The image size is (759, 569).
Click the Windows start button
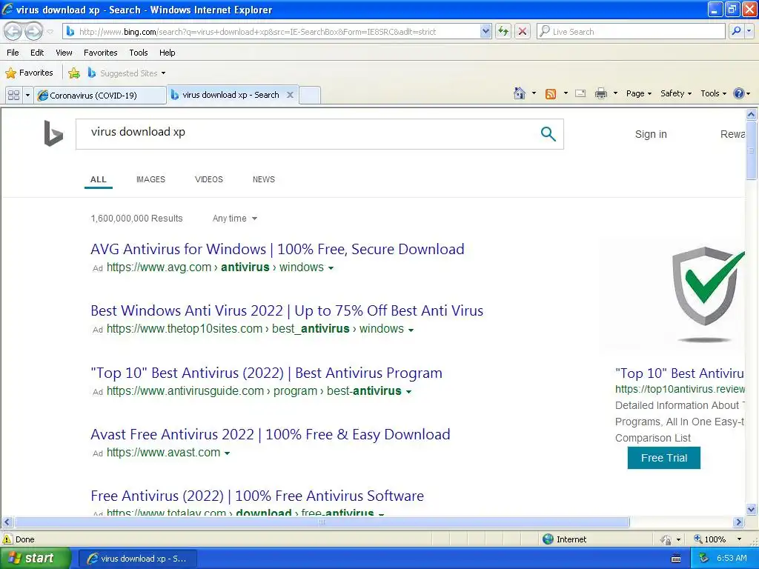[x=35, y=558]
